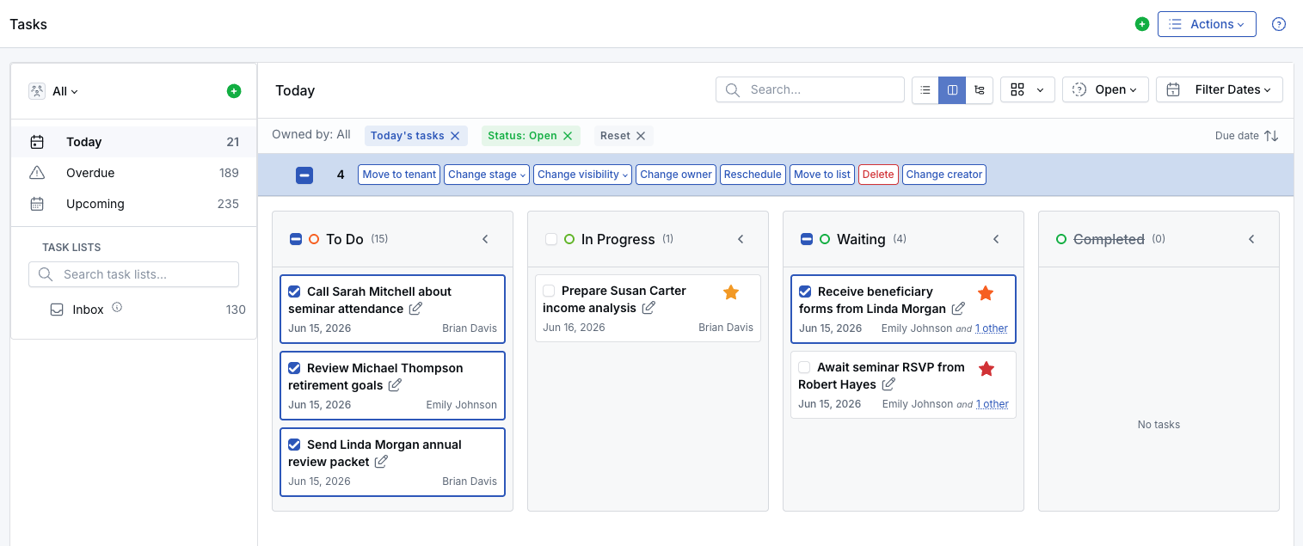This screenshot has width=1303, height=546.
Task: Click the To Do orange status circle
Action: coord(314,239)
